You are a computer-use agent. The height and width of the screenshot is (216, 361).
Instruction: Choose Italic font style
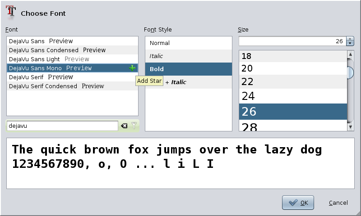coord(189,56)
